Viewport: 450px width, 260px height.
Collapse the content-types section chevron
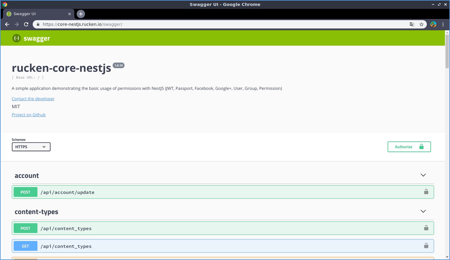(423, 211)
